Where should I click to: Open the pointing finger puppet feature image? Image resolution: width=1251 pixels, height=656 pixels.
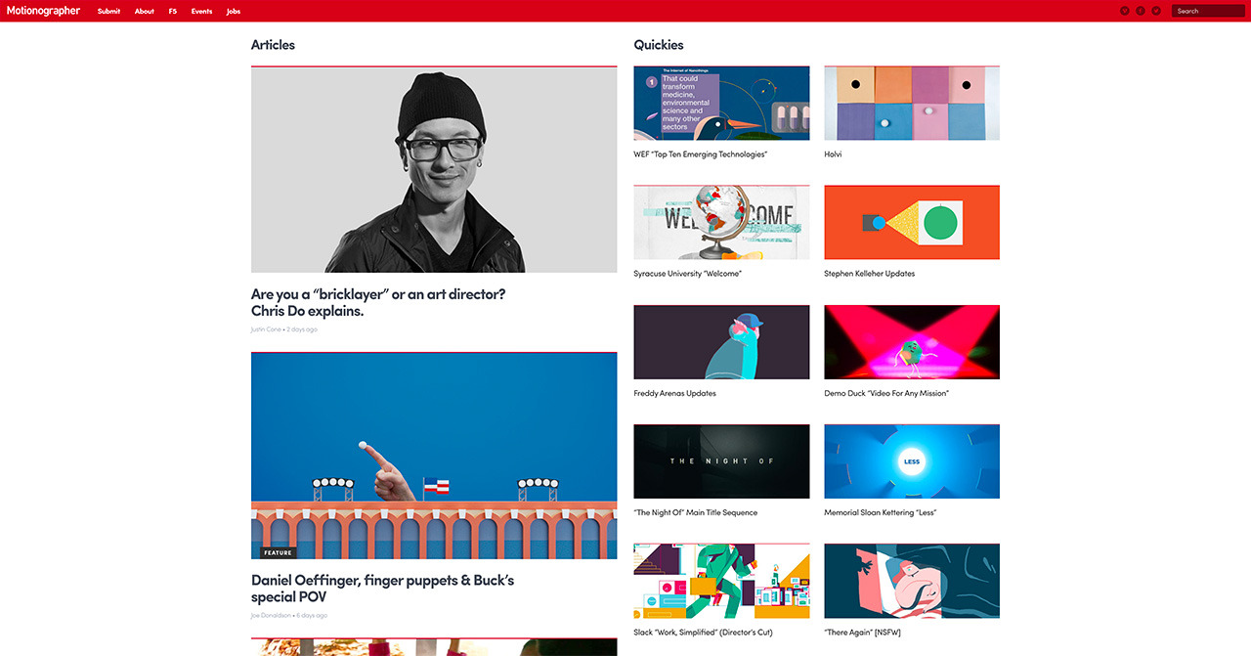[434, 456]
